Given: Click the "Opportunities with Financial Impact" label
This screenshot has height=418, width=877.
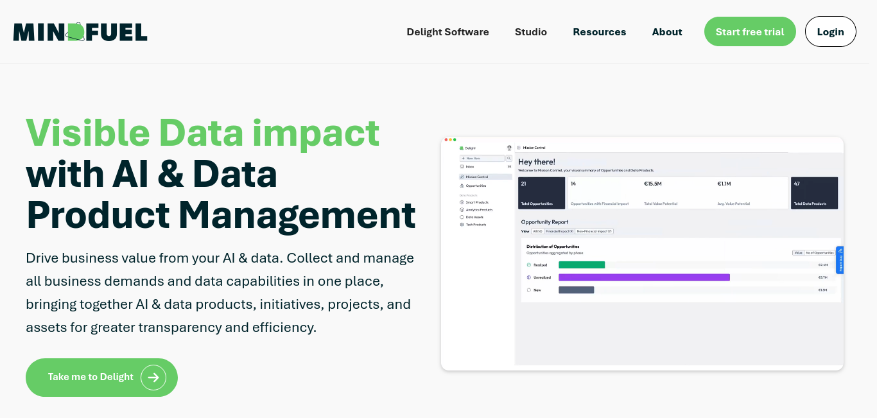Looking at the screenshot, I should pyautogui.click(x=600, y=204).
